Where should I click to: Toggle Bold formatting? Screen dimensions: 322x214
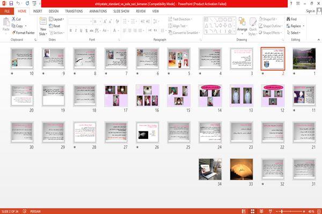coord(71,31)
